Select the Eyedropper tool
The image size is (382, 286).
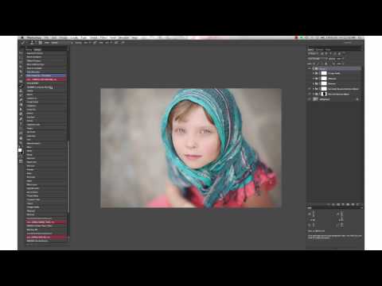pyautogui.click(x=21, y=76)
